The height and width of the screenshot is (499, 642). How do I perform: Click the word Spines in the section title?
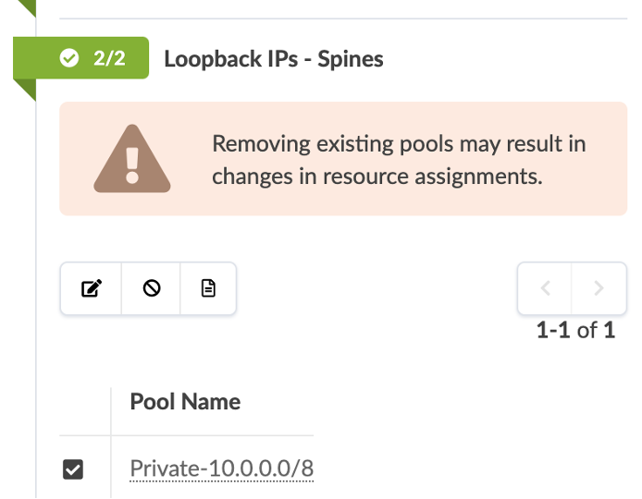coord(351,59)
